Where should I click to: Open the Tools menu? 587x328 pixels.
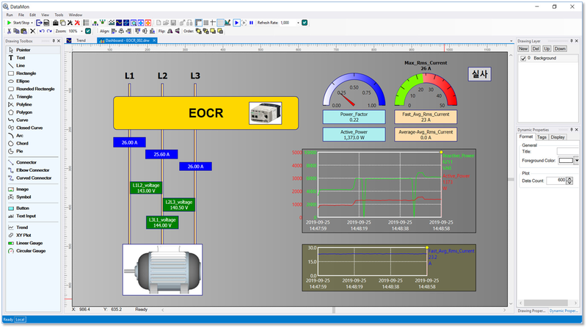(59, 15)
